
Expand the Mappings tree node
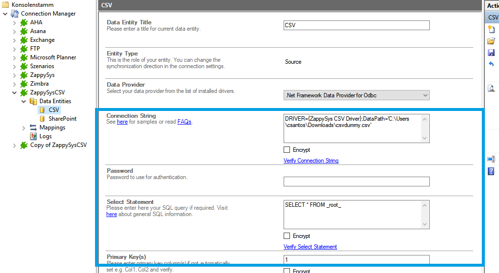coord(24,127)
